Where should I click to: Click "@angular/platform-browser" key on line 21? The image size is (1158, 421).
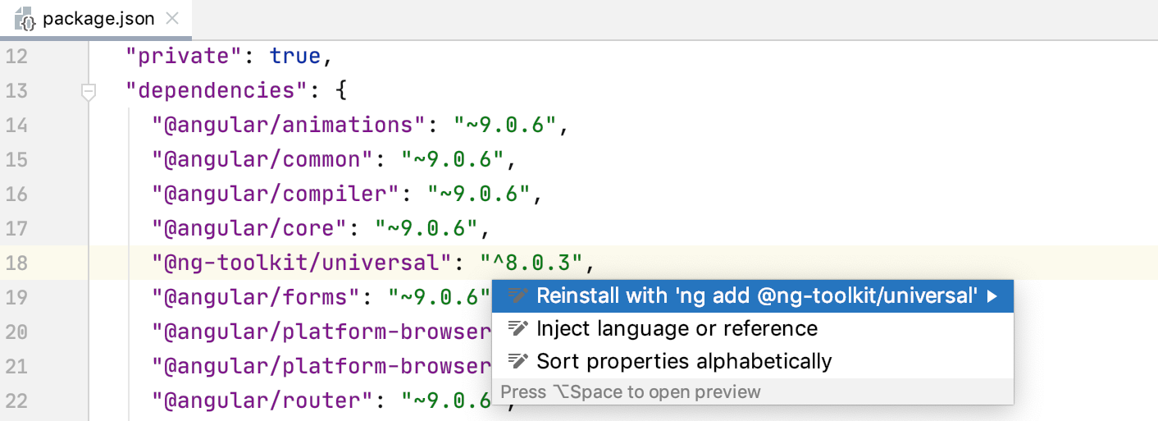click(321, 366)
